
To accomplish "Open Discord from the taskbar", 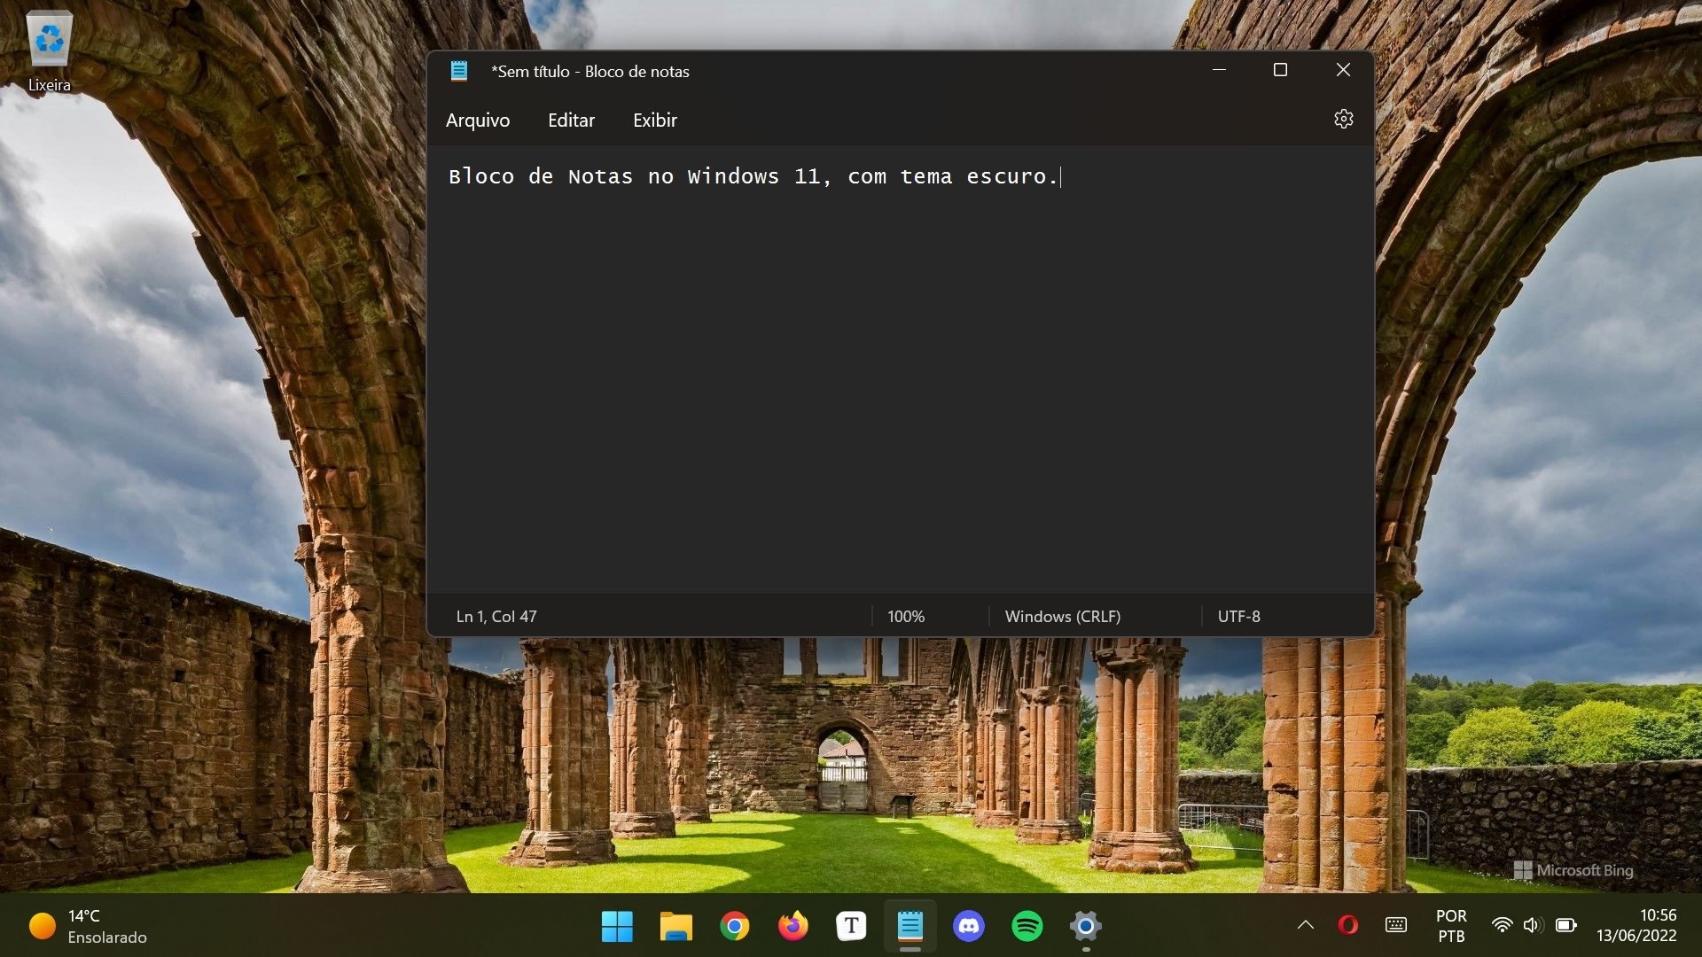I will coord(968,926).
